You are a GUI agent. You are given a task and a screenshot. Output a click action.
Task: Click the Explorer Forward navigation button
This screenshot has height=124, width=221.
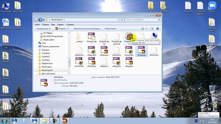click(x=40, y=20)
